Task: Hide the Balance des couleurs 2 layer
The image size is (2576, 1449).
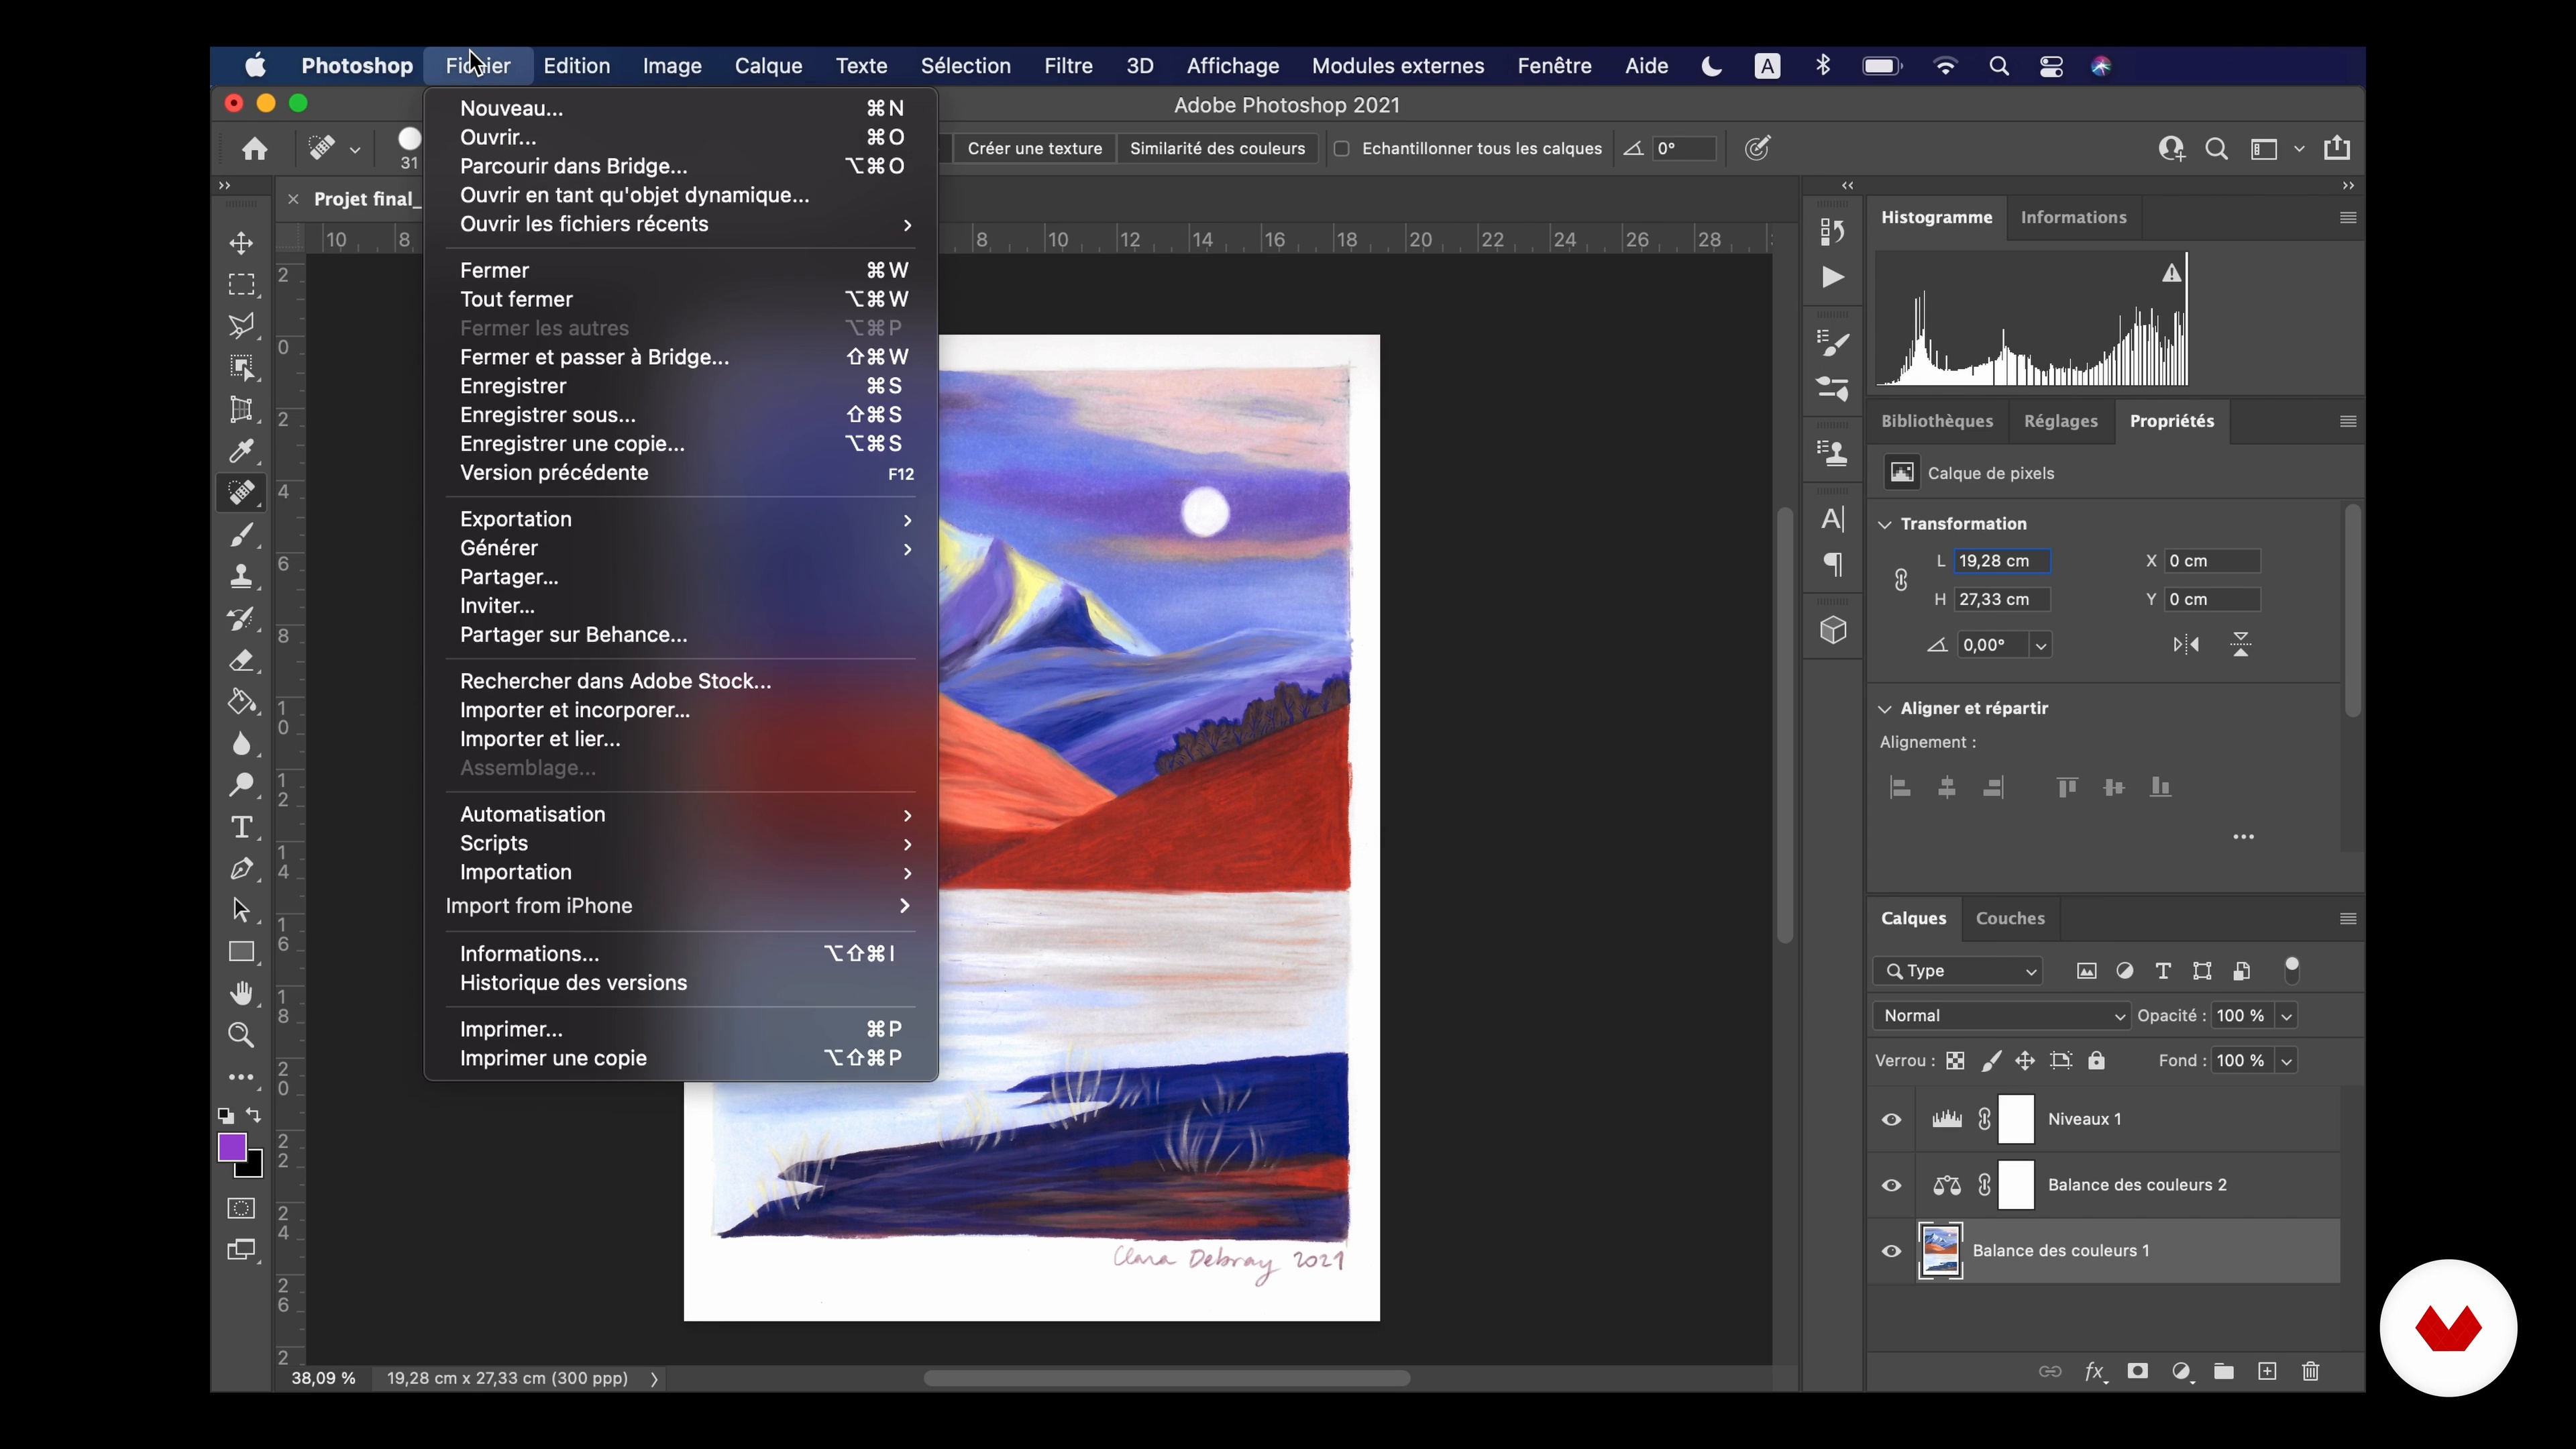Action: click(x=1891, y=1185)
